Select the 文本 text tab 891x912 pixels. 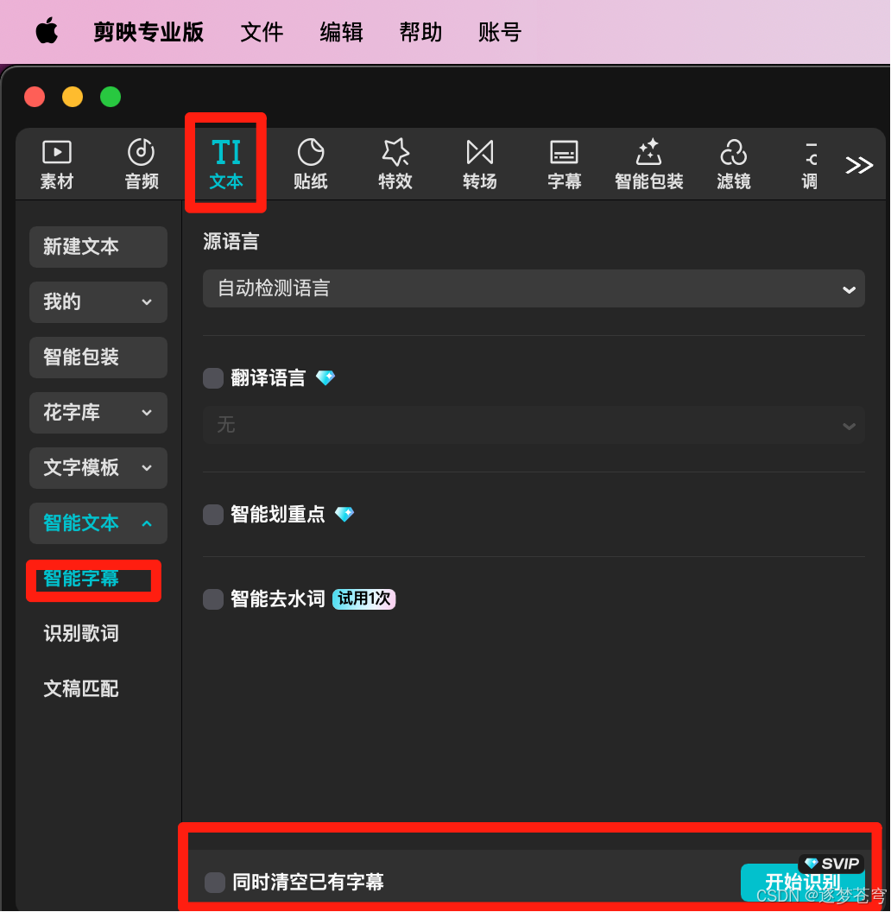[x=226, y=165]
